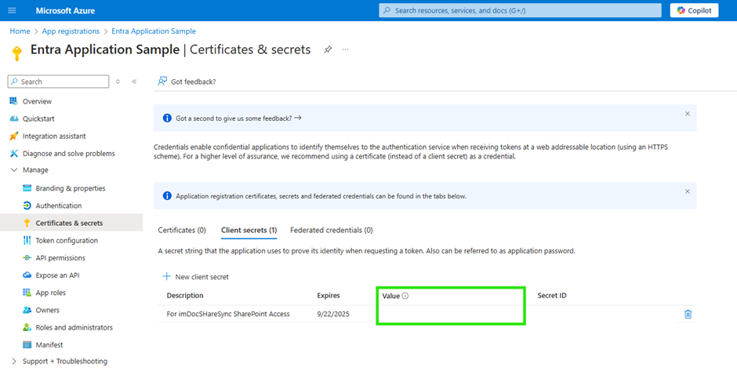The width and height of the screenshot is (737, 368).
Task: Open Entra Application Sample breadcrumb
Action: coord(154,31)
